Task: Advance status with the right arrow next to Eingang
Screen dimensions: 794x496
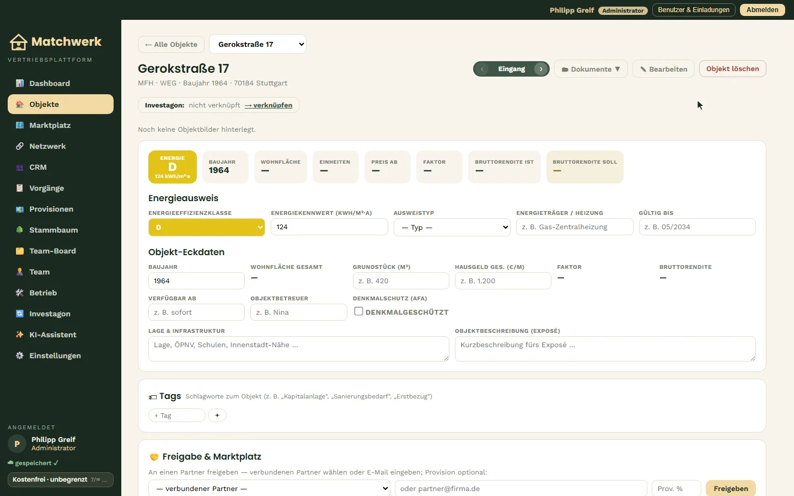Action: coord(541,69)
